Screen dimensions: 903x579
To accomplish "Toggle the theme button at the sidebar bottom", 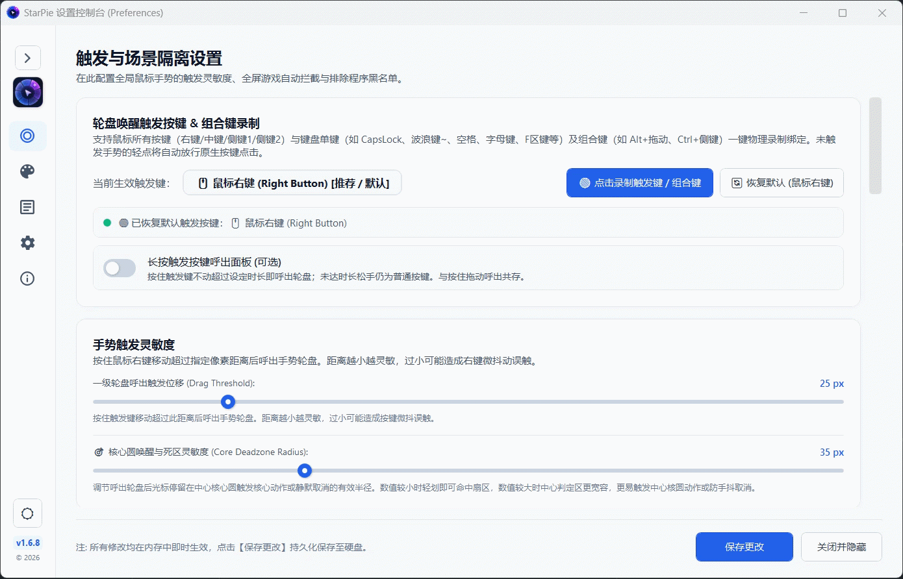I will pos(27,513).
